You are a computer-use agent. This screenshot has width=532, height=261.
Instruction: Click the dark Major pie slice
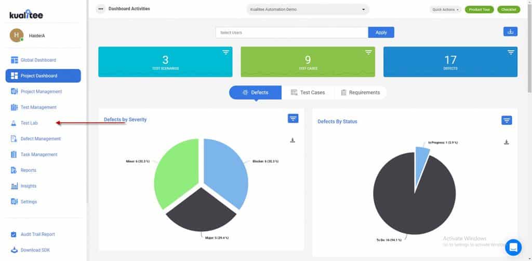click(x=201, y=211)
